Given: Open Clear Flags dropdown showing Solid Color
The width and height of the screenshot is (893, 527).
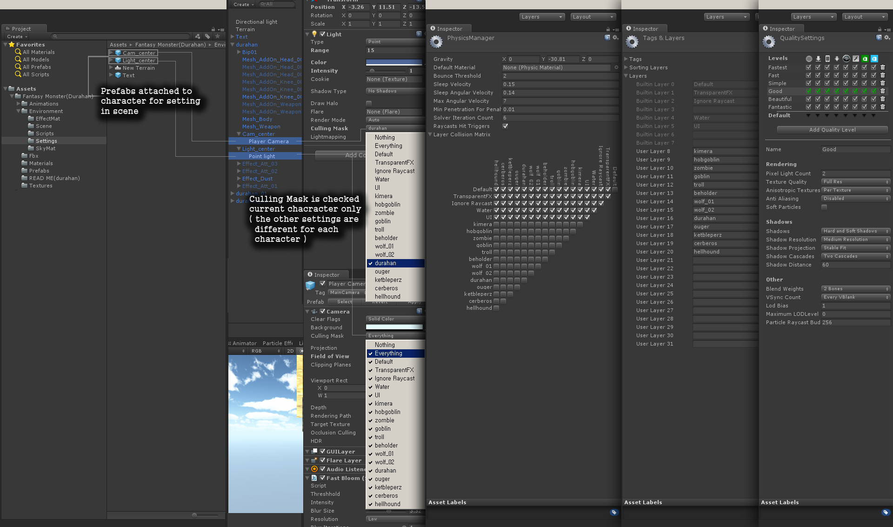Looking at the screenshot, I should pos(395,319).
